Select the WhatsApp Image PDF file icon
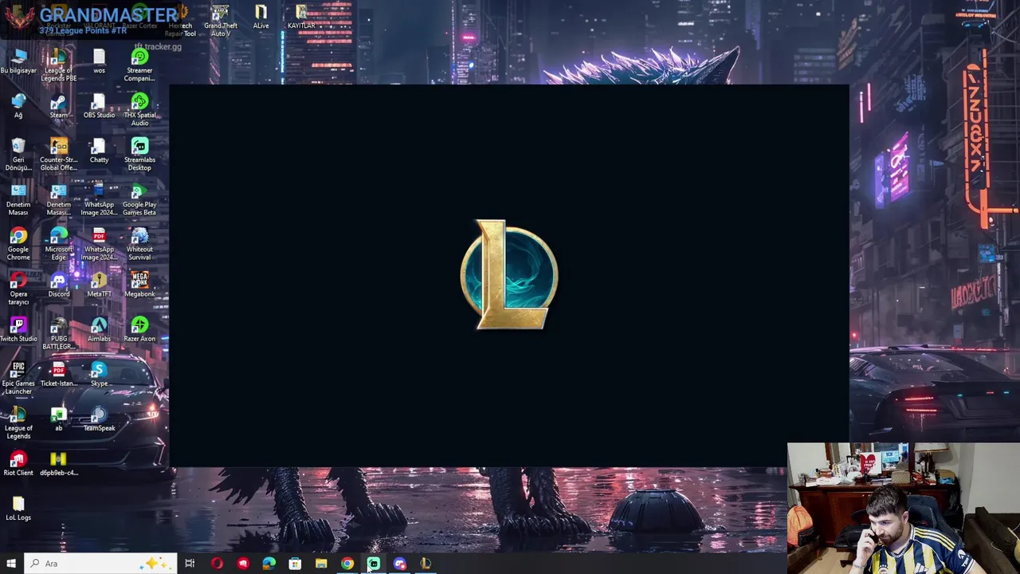The image size is (1020, 574). 99,244
